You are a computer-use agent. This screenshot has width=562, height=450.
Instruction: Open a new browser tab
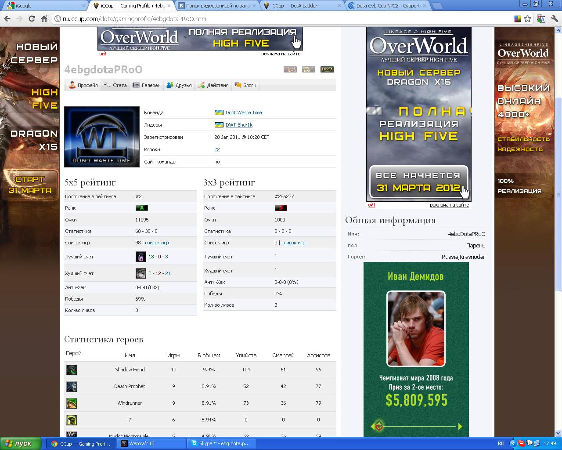click(x=437, y=6)
